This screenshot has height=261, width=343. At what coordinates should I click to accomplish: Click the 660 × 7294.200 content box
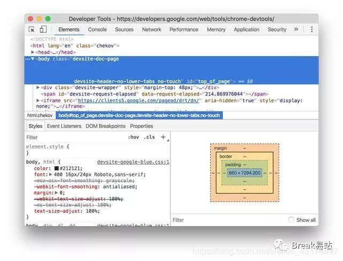pos(244,173)
